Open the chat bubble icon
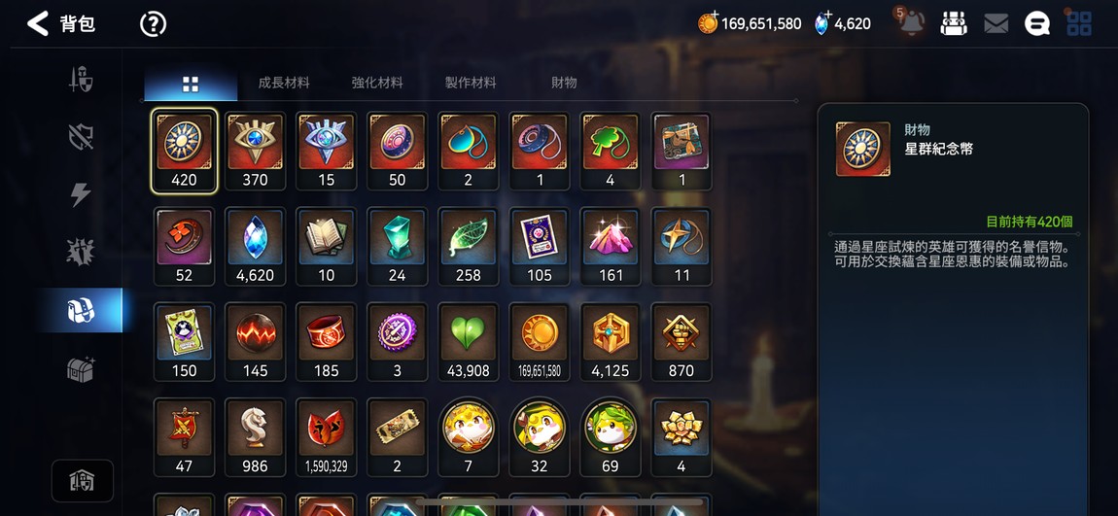Image resolution: width=1118 pixels, height=516 pixels. 1037,24
